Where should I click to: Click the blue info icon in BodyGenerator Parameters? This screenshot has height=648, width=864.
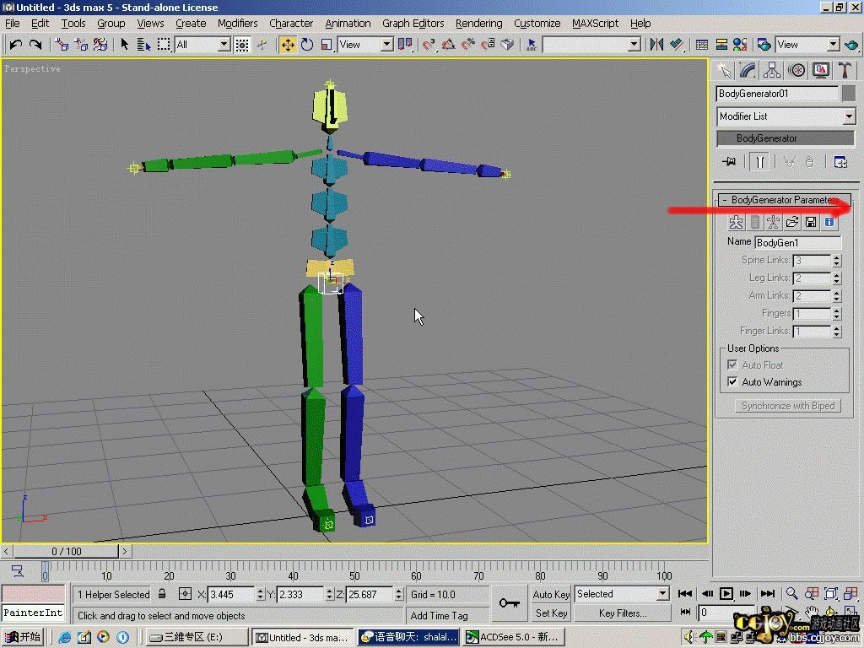[x=829, y=222]
